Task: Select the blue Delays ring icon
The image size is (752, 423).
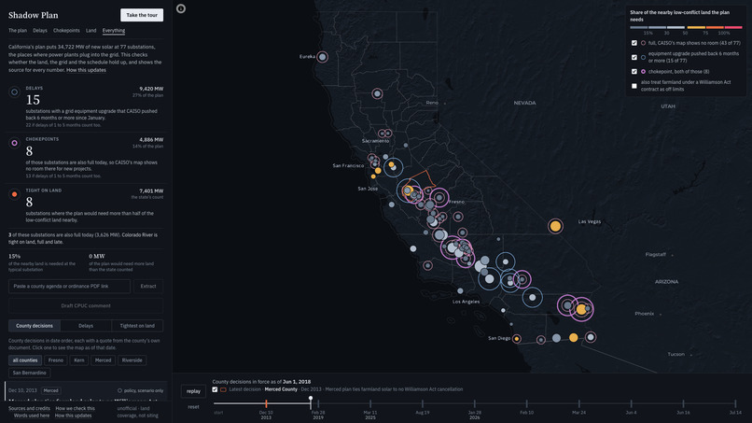Action: [14, 92]
